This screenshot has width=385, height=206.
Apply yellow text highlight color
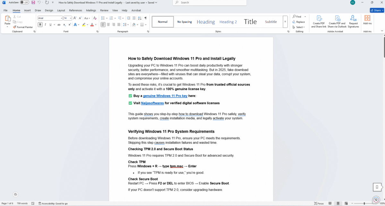tap(84, 24)
